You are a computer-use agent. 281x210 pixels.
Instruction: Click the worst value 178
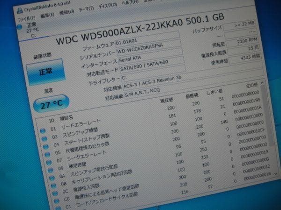tap(197, 111)
